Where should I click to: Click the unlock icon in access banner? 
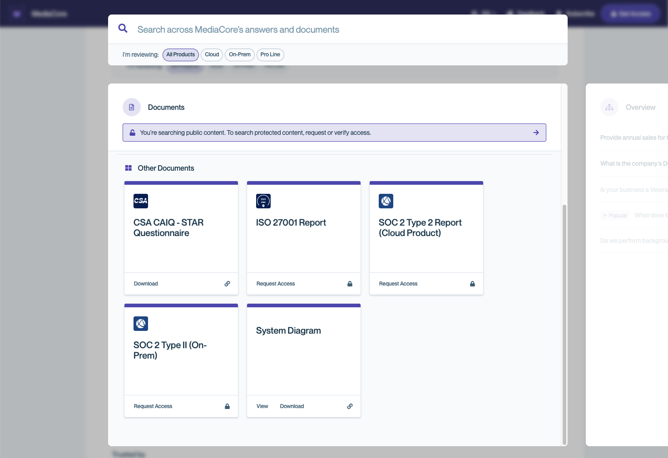click(133, 133)
